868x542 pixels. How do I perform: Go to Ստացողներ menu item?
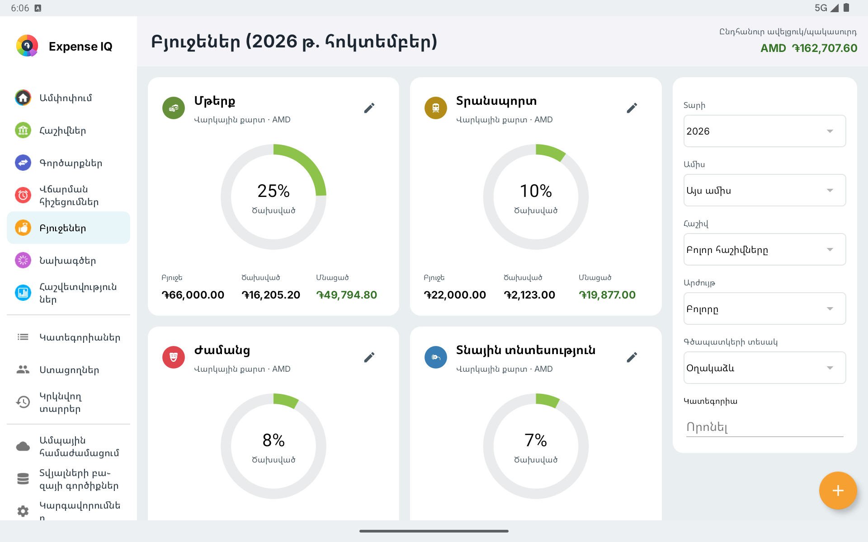coord(68,369)
